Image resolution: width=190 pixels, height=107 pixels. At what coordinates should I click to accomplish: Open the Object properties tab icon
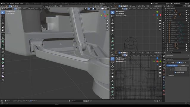(x=164, y=74)
